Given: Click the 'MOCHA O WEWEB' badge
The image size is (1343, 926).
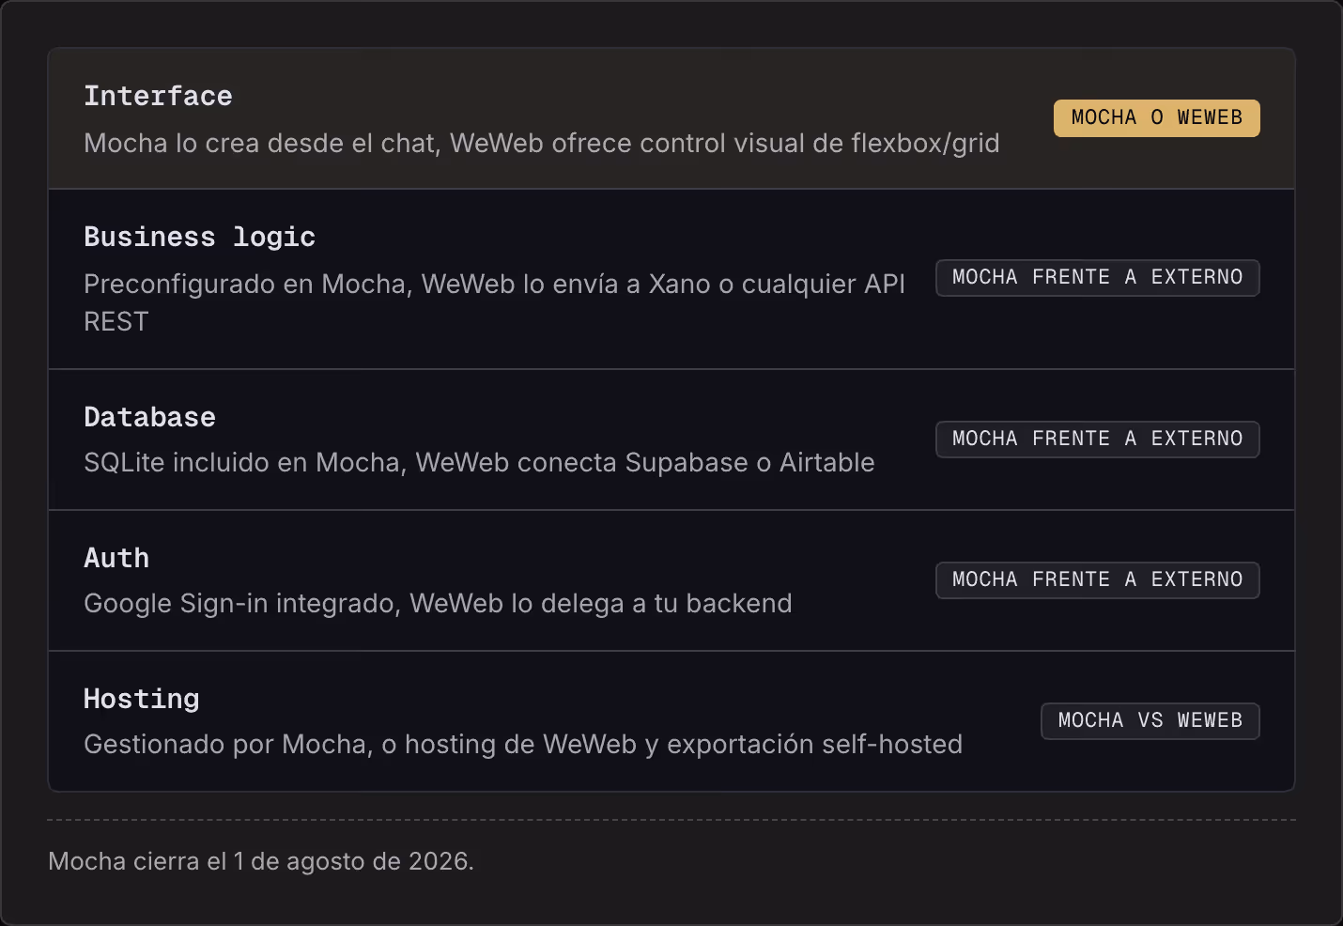Looking at the screenshot, I should [1156, 118].
